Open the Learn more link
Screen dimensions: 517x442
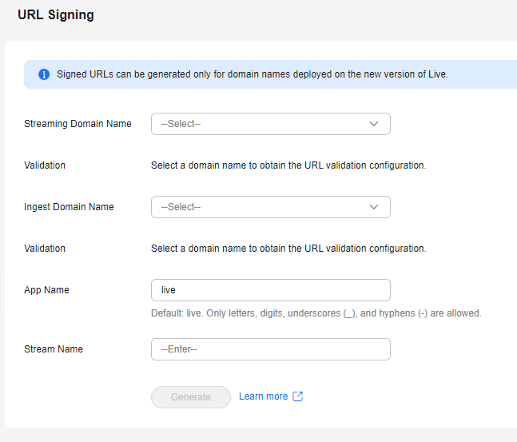[x=263, y=396]
